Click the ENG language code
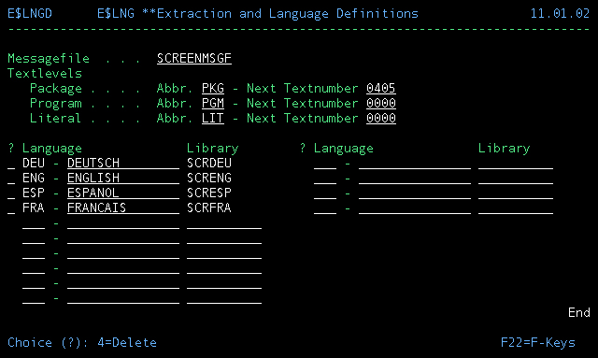The width and height of the screenshot is (598, 358). coord(34,178)
